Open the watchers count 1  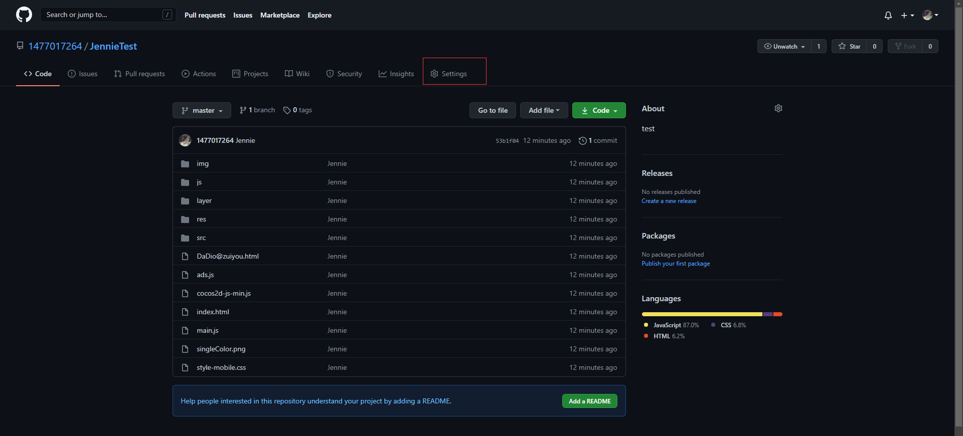pyautogui.click(x=819, y=46)
